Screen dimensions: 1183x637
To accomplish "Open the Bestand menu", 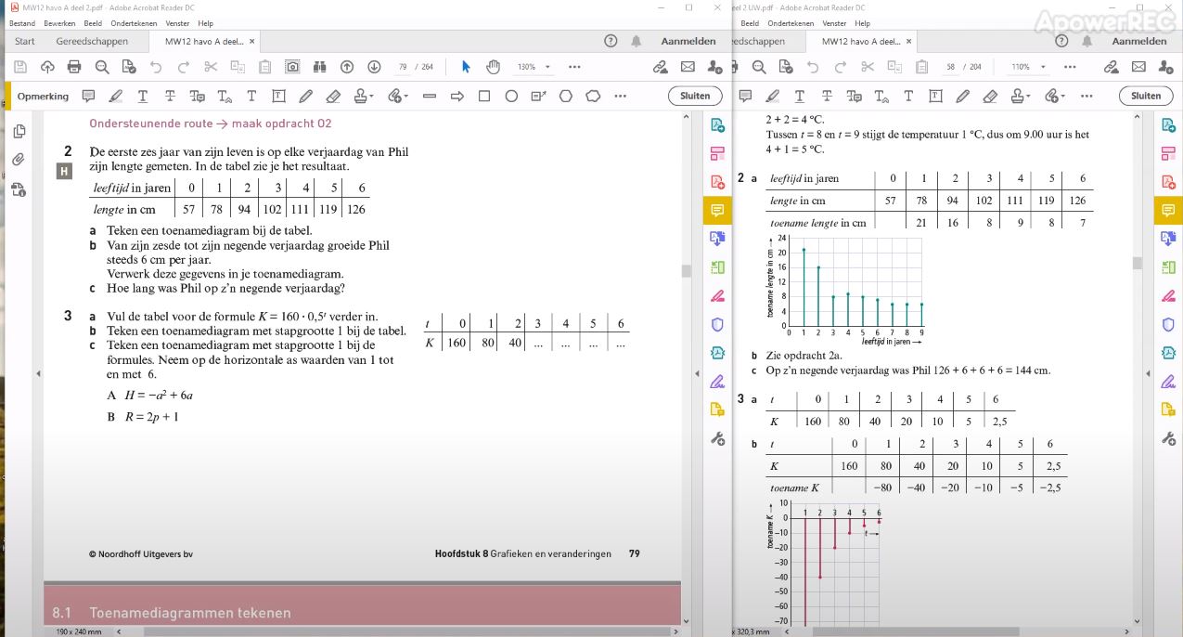I will (22, 23).
